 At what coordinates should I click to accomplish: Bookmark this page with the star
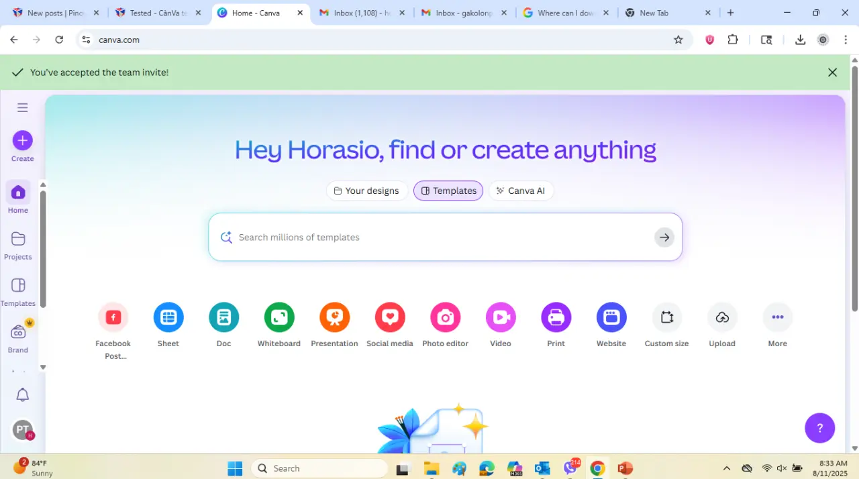678,40
